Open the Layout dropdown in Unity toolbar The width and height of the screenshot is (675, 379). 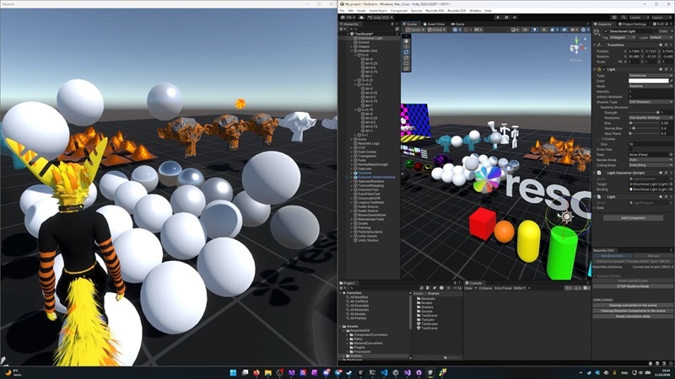pos(661,18)
